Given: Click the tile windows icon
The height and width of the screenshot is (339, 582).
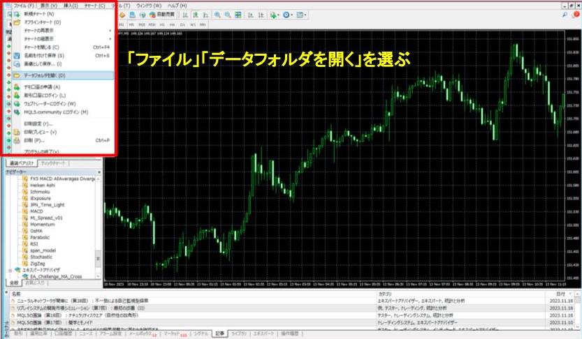Looking at the screenshot, I should click(238, 15).
